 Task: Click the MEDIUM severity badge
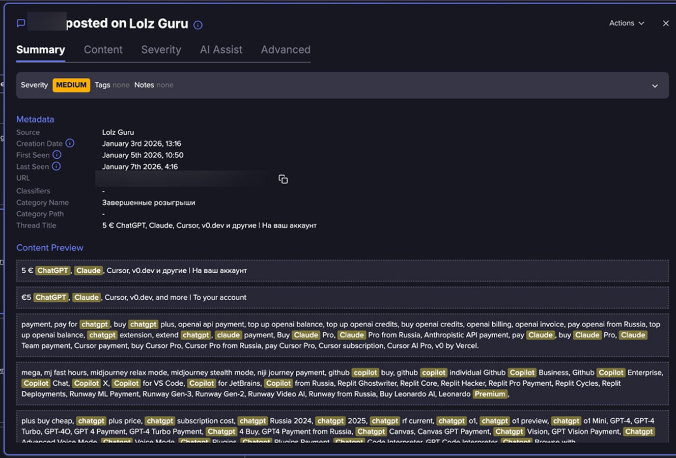[71, 85]
